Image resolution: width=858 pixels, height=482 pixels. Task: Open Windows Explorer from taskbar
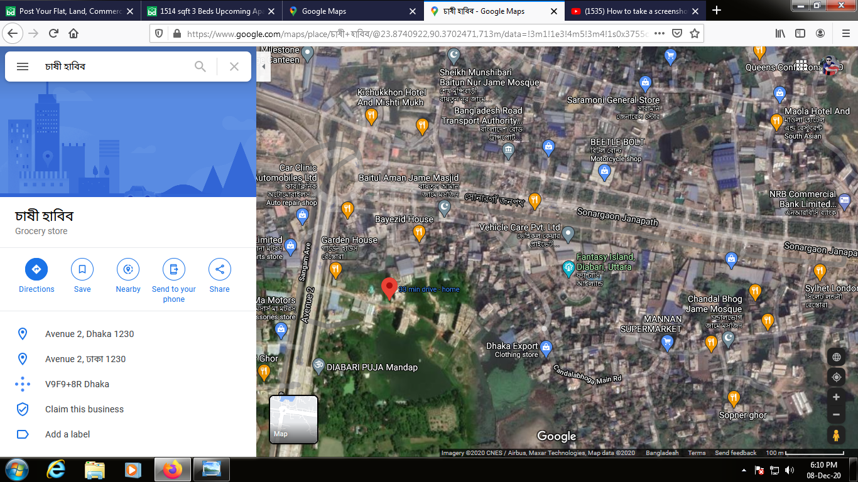[x=95, y=469]
